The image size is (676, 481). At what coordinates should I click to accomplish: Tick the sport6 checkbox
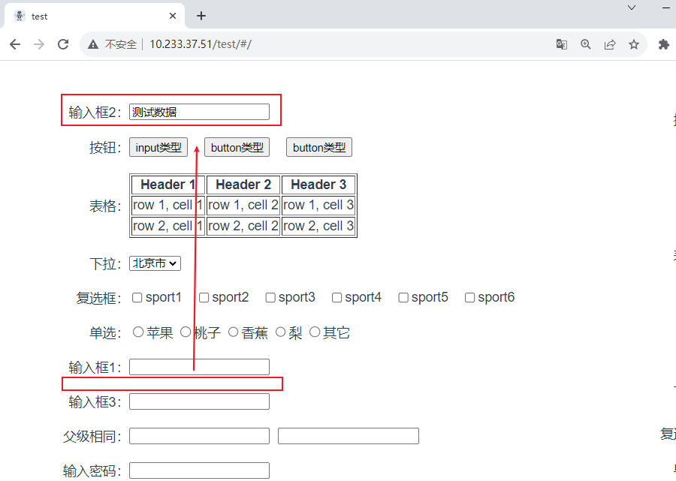point(469,298)
